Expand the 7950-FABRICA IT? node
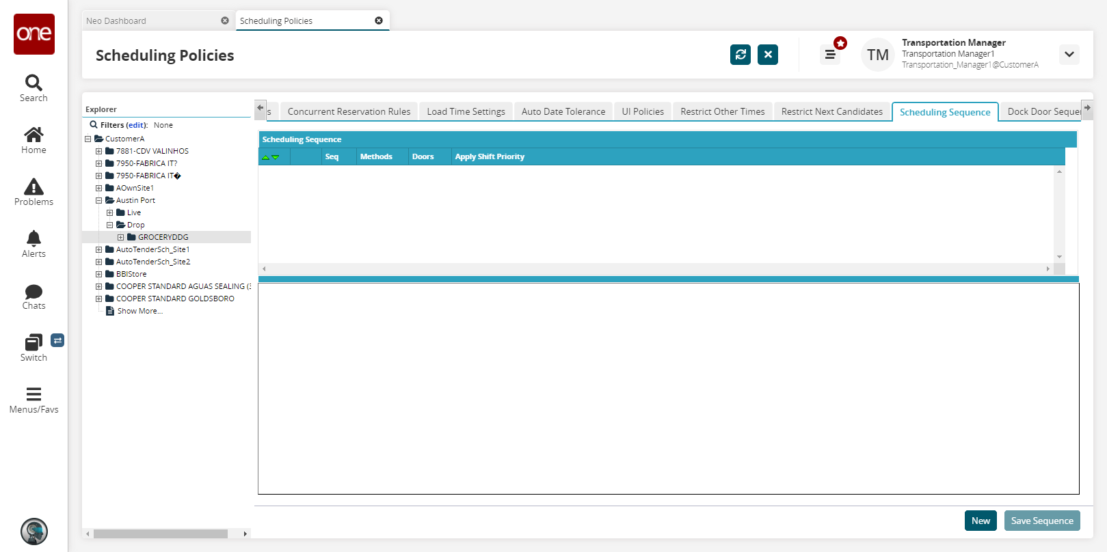The height and width of the screenshot is (552, 1107). point(98,163)
